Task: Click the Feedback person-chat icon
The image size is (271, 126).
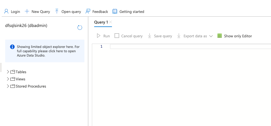Action: coord(88,11)
